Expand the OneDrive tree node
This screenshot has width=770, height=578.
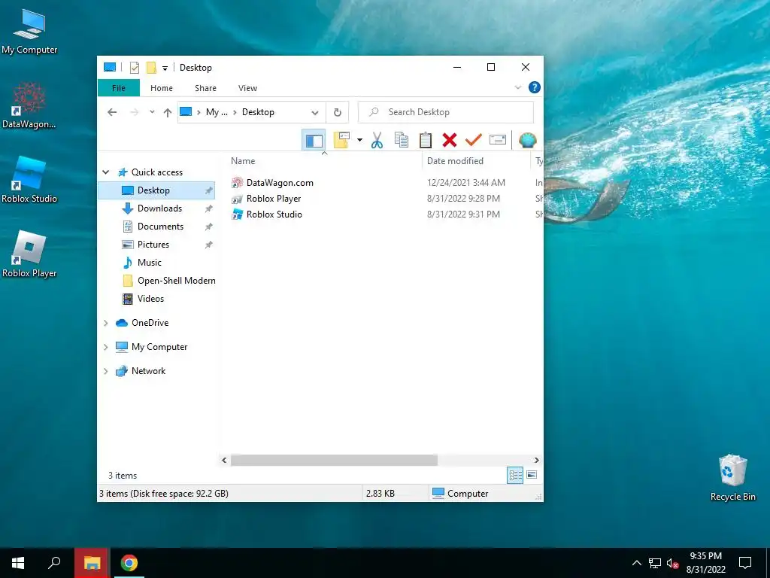pos(105,323)
